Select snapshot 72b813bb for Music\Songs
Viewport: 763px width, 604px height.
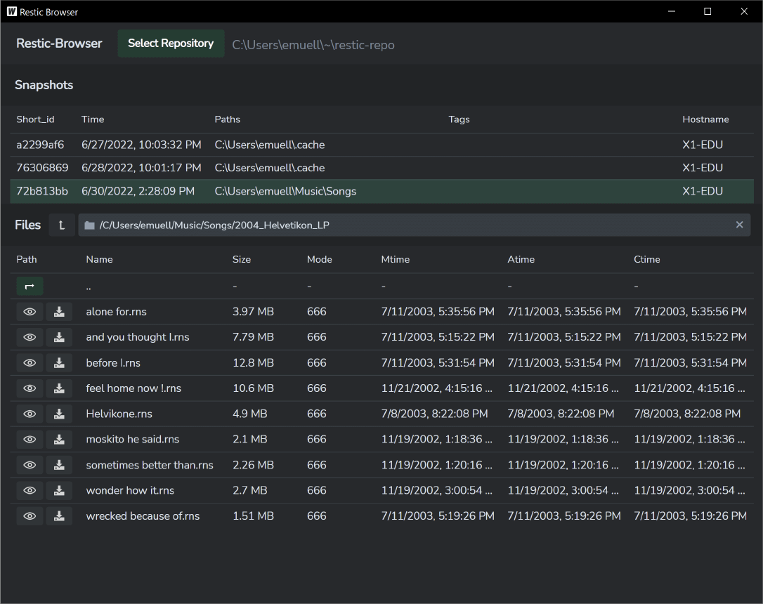tap(42, 191)
